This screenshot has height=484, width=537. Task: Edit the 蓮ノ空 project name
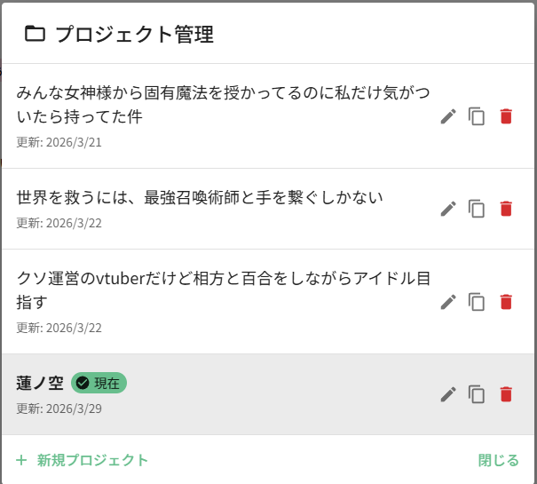(x=448, y=394)
